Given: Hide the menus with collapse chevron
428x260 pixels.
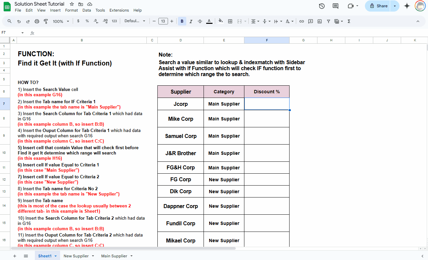Looking at the screenshot, I should [418, 21].
